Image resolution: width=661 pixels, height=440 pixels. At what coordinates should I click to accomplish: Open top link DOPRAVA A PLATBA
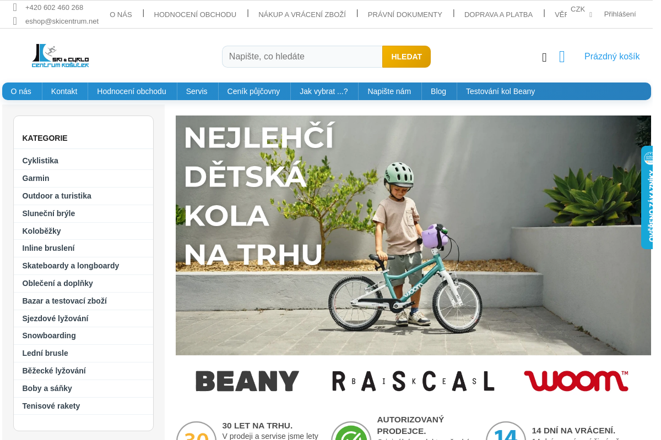pyautogui.click(x=499, y=15)
